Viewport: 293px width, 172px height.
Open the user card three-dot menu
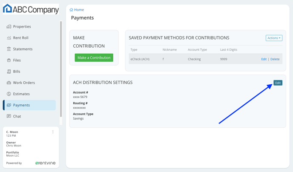(53, 132)
